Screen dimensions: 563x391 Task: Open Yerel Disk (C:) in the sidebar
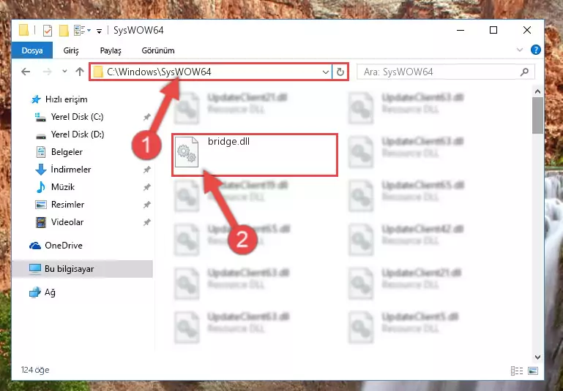(77, 117)
